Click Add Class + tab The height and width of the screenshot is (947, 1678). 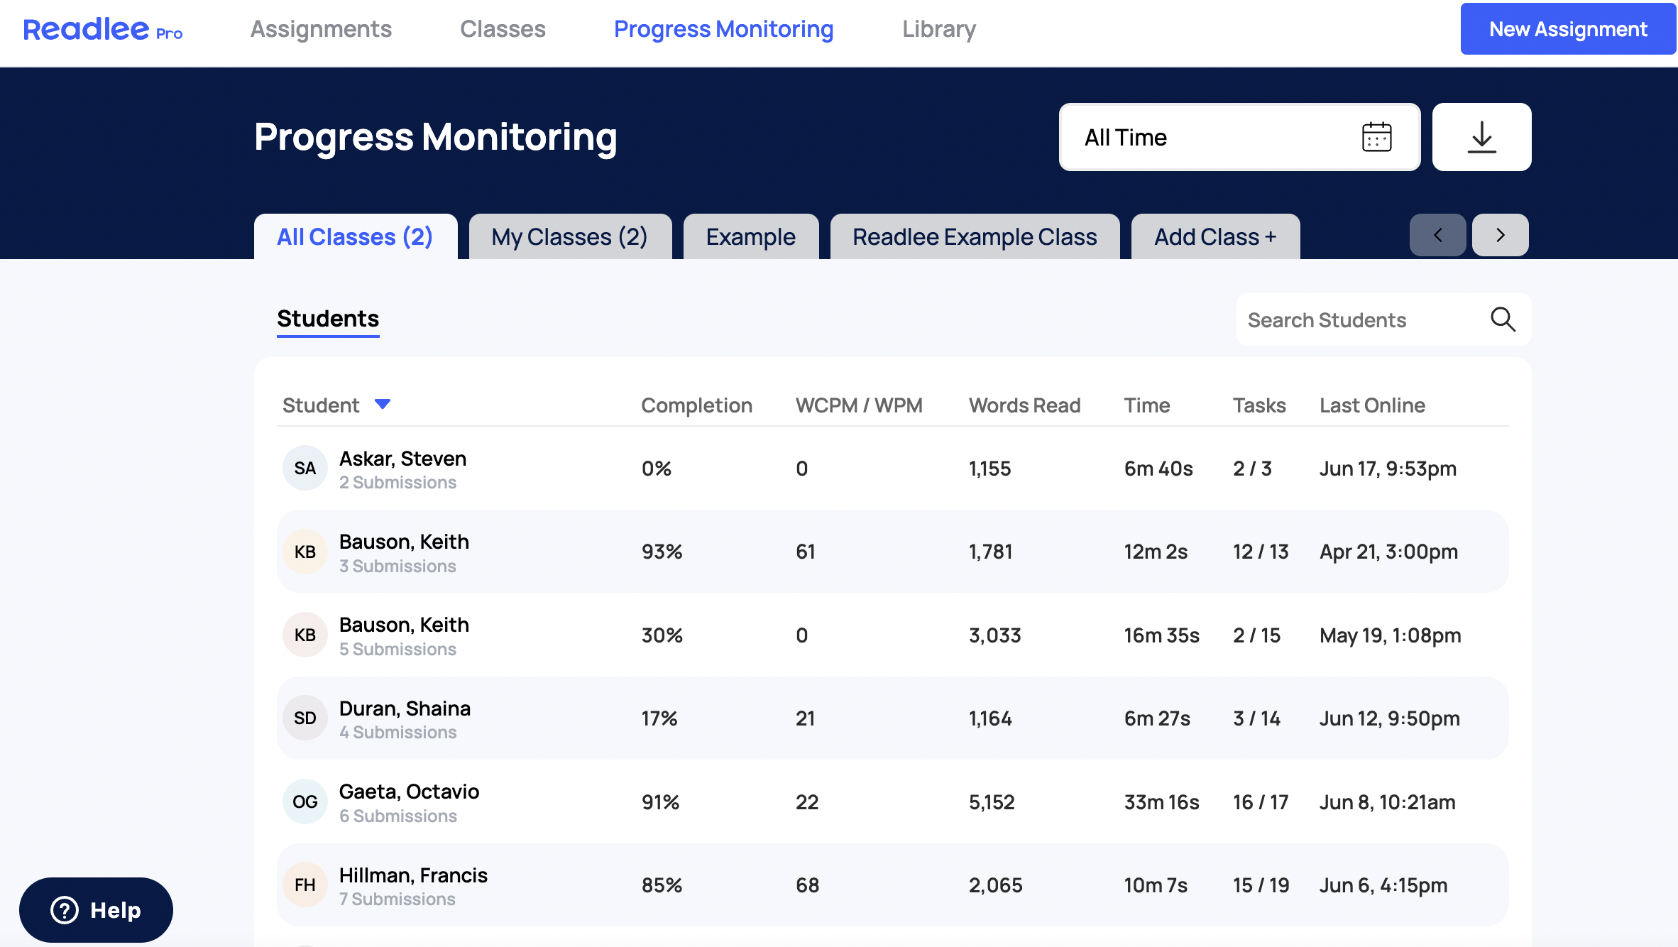coord(1215,236)
